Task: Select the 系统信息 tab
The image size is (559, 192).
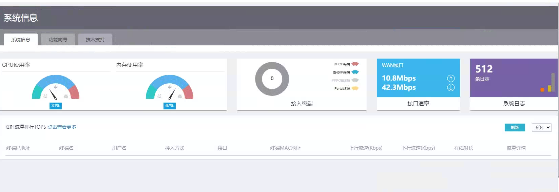Action: pos(21,40)
